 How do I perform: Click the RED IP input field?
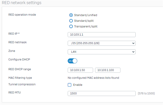[102, 35]
